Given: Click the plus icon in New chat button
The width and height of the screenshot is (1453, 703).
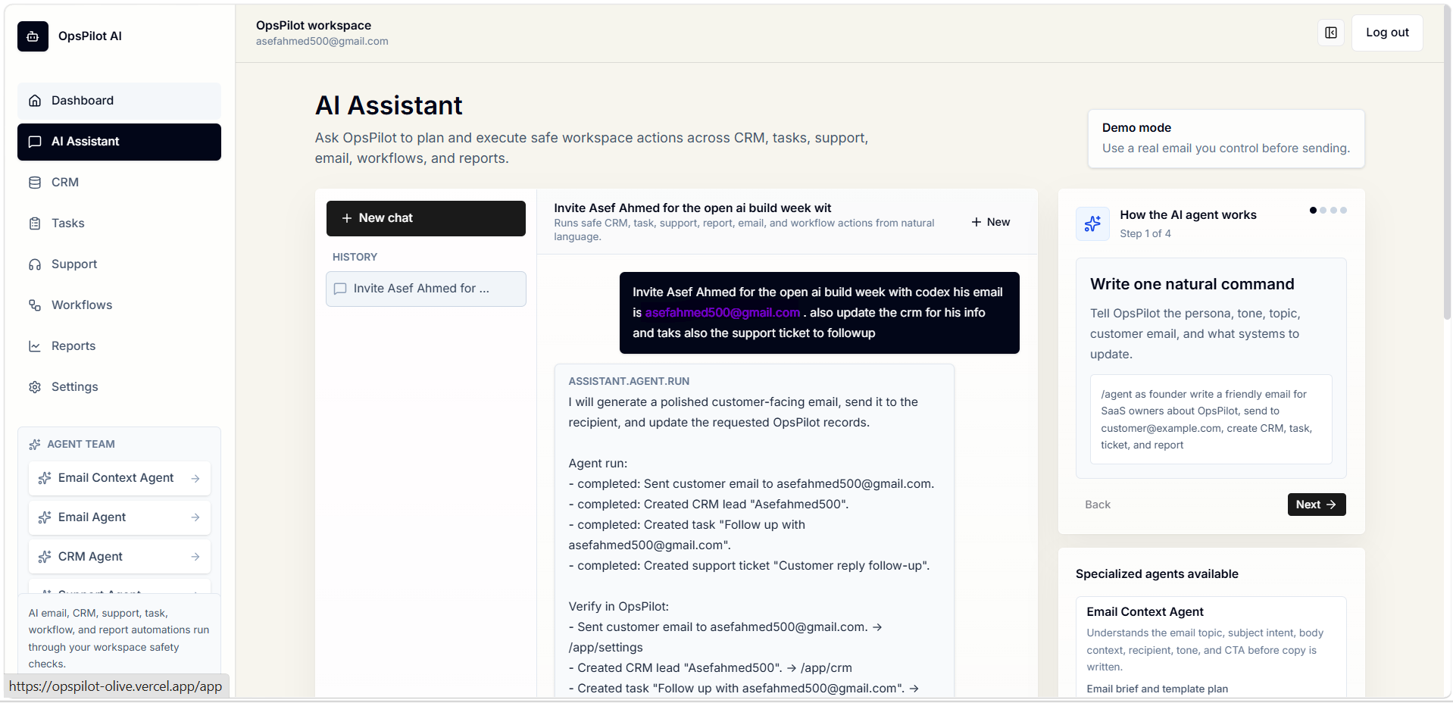Looking at the screenshot, I should point(347,218).
